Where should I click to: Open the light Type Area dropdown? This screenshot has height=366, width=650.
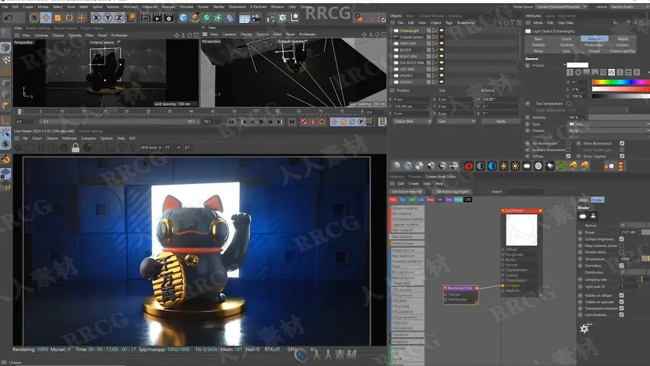tap(608, 124)
